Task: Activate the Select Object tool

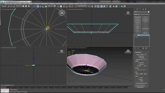Action: [23, 6]
